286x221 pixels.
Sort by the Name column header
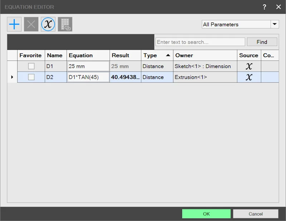[56, 55]
